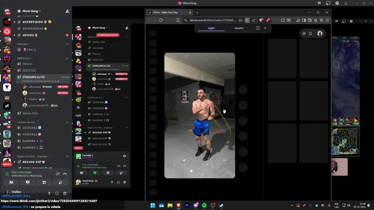Open soundboard in main Discord voice panel
This screenshot has width=374, height=210.
click(60, 182)
